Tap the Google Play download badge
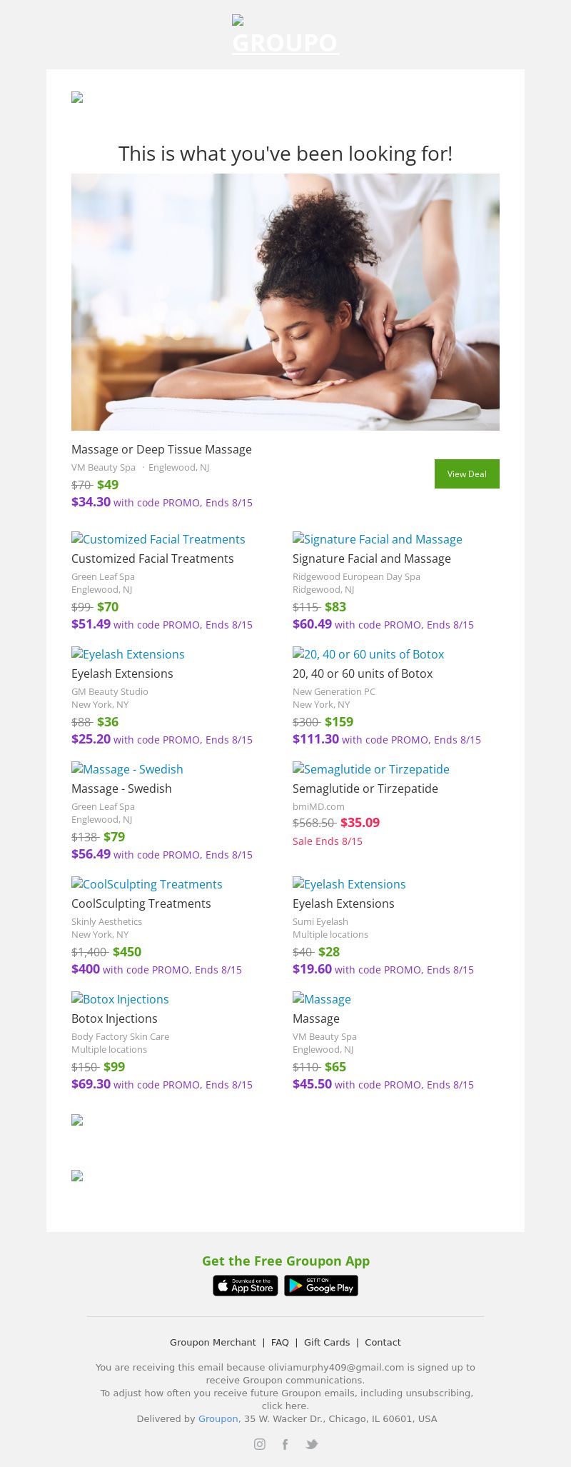 point(321,1286)
